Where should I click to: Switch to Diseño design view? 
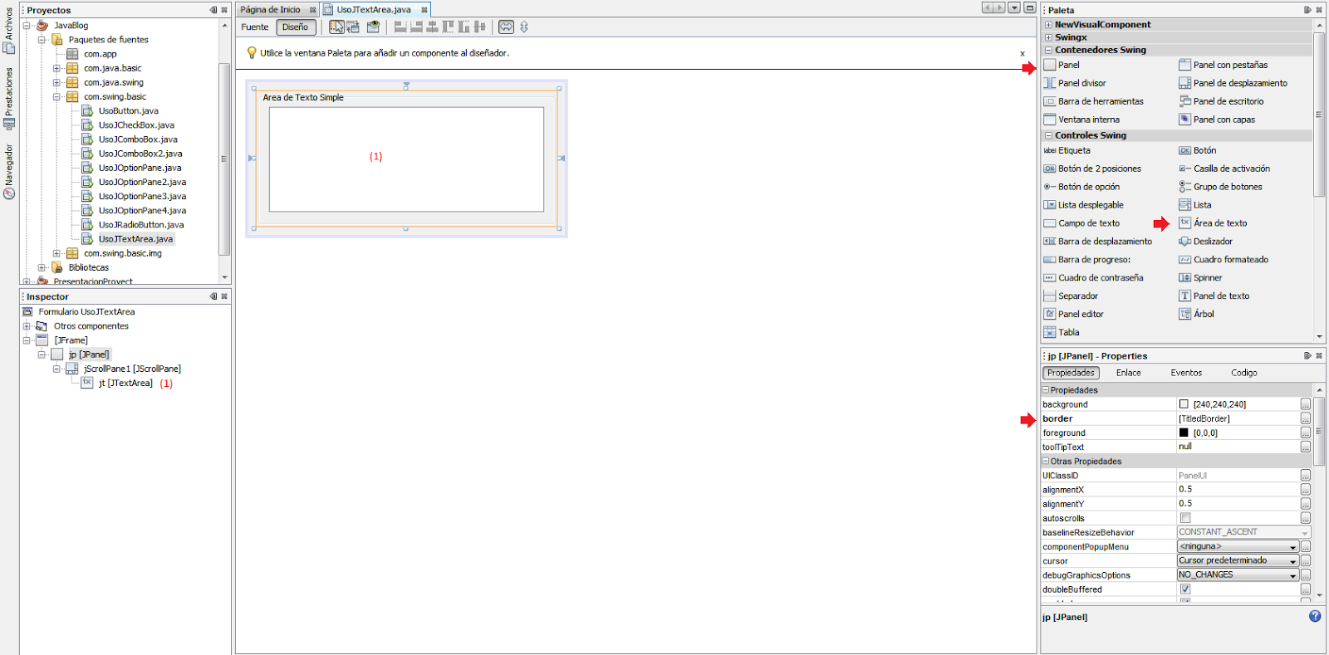(x=296, y=27)
